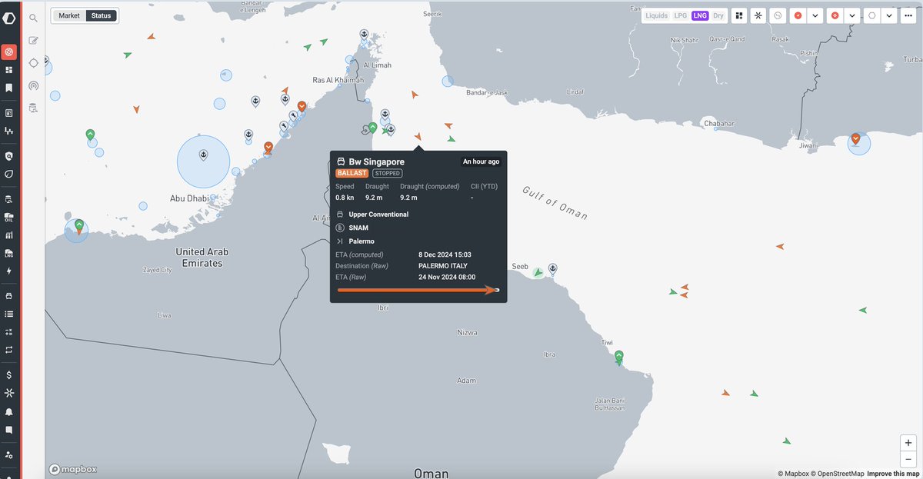Open the edit note tool icon

tap(33, 40)
